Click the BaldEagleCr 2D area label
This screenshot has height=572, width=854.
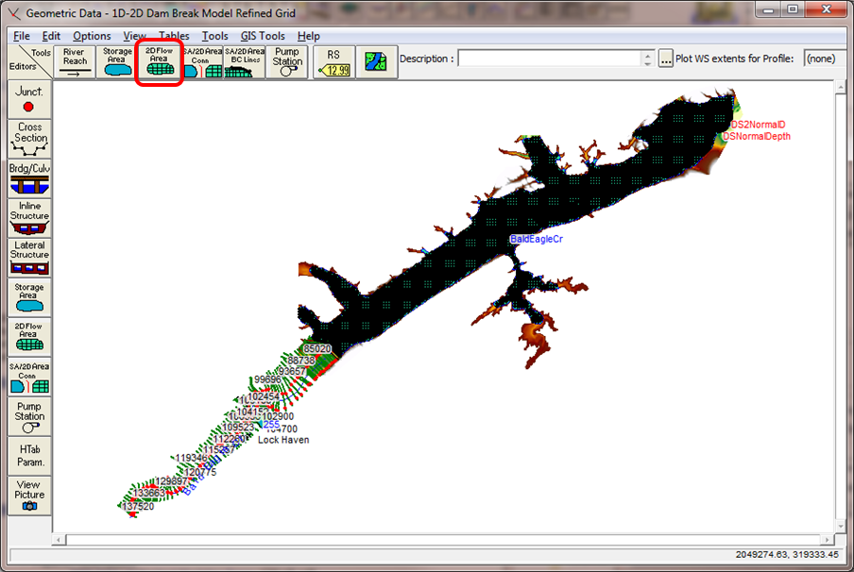[x=536, y=239]
